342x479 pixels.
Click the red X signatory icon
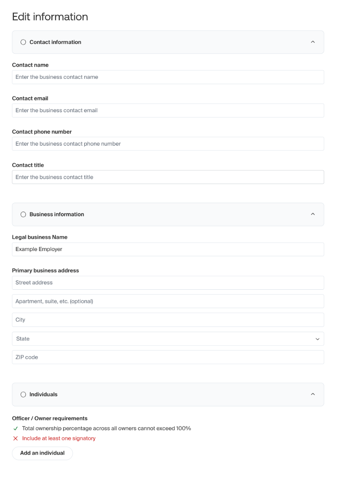pyautogui.click(x=16, y=439)
